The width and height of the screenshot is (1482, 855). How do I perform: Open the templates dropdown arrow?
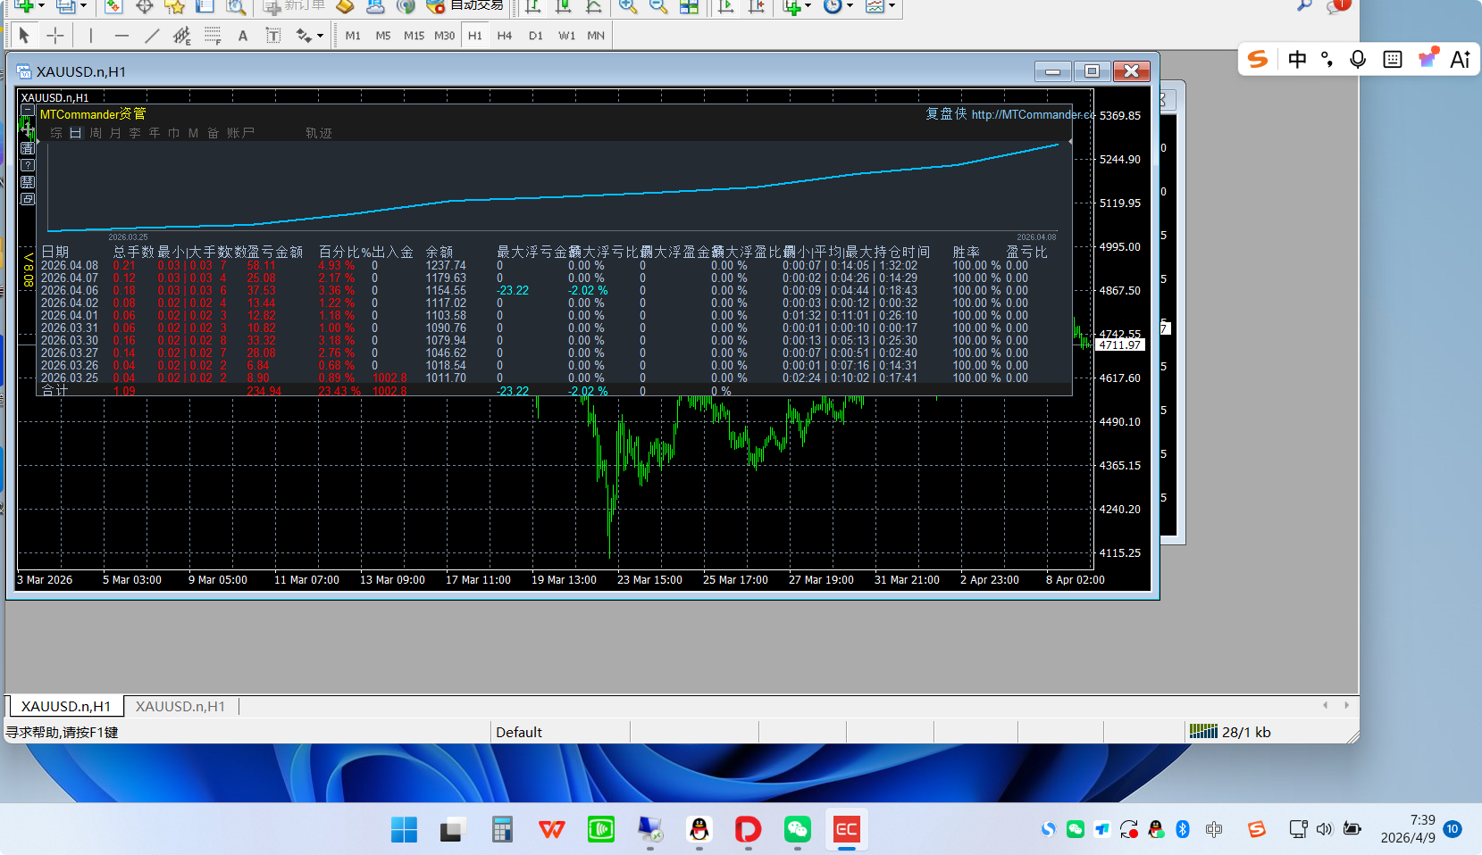tap(891, 6)
